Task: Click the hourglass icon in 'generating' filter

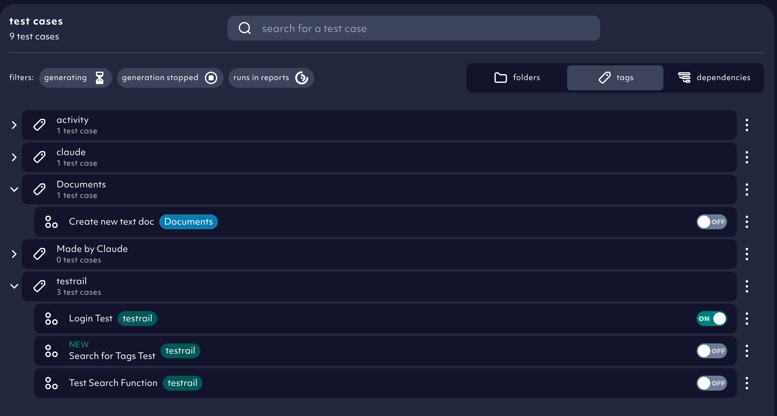Action: (99, 78)
